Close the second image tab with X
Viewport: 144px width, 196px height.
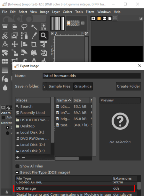click(x=83, y=23)
